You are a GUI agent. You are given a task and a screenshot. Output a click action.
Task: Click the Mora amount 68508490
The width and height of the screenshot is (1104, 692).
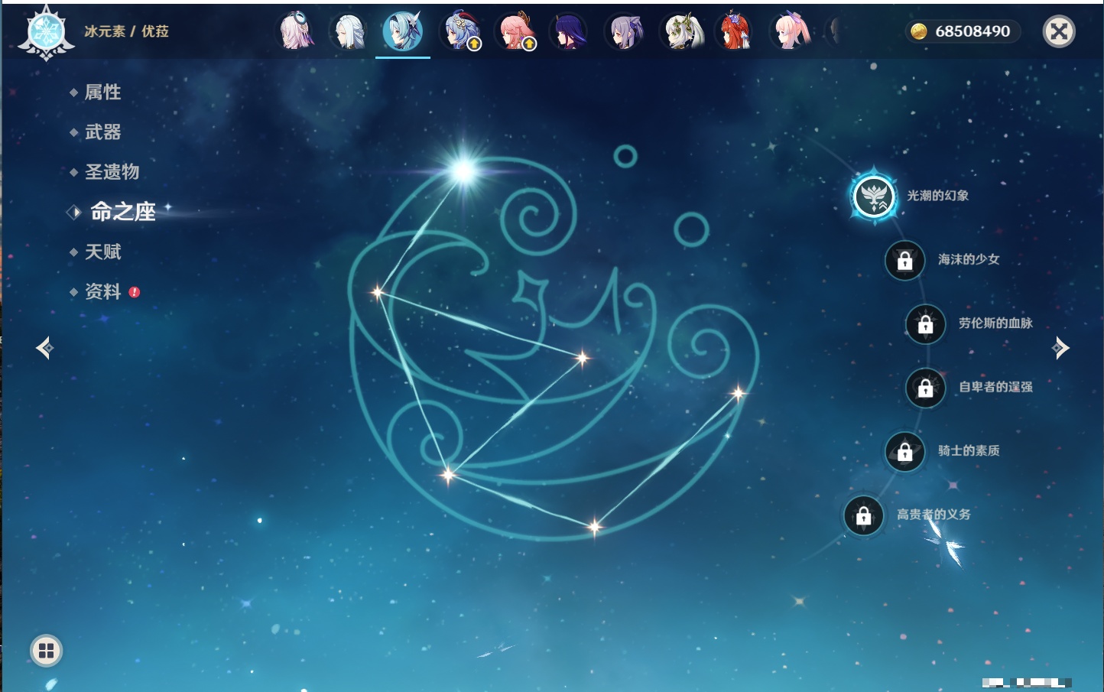coord(972,31)
